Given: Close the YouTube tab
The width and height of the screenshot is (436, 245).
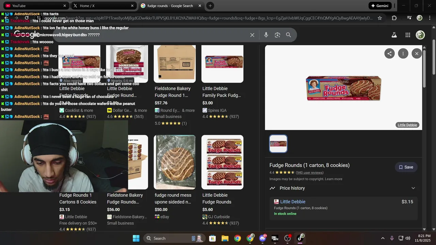Looking at the screenshot, I should coord(65,6).
